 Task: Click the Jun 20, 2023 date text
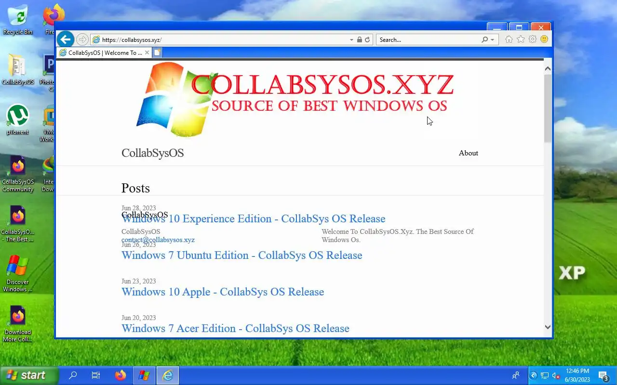coord(138,318)
